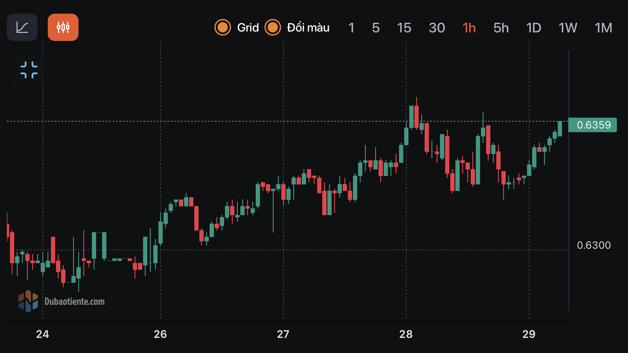Select the 1 minute timeframe
This screenshot has width=628, height=353.
pos(351,28)
